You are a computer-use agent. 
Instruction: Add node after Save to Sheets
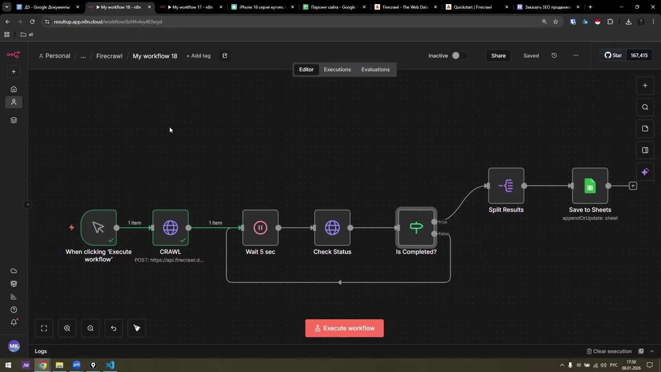[x=633, y=185]
